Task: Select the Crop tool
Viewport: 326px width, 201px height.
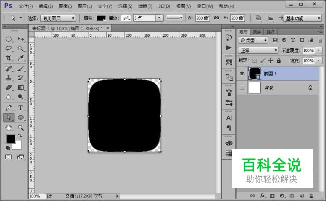Action: (x=9, y=58)
